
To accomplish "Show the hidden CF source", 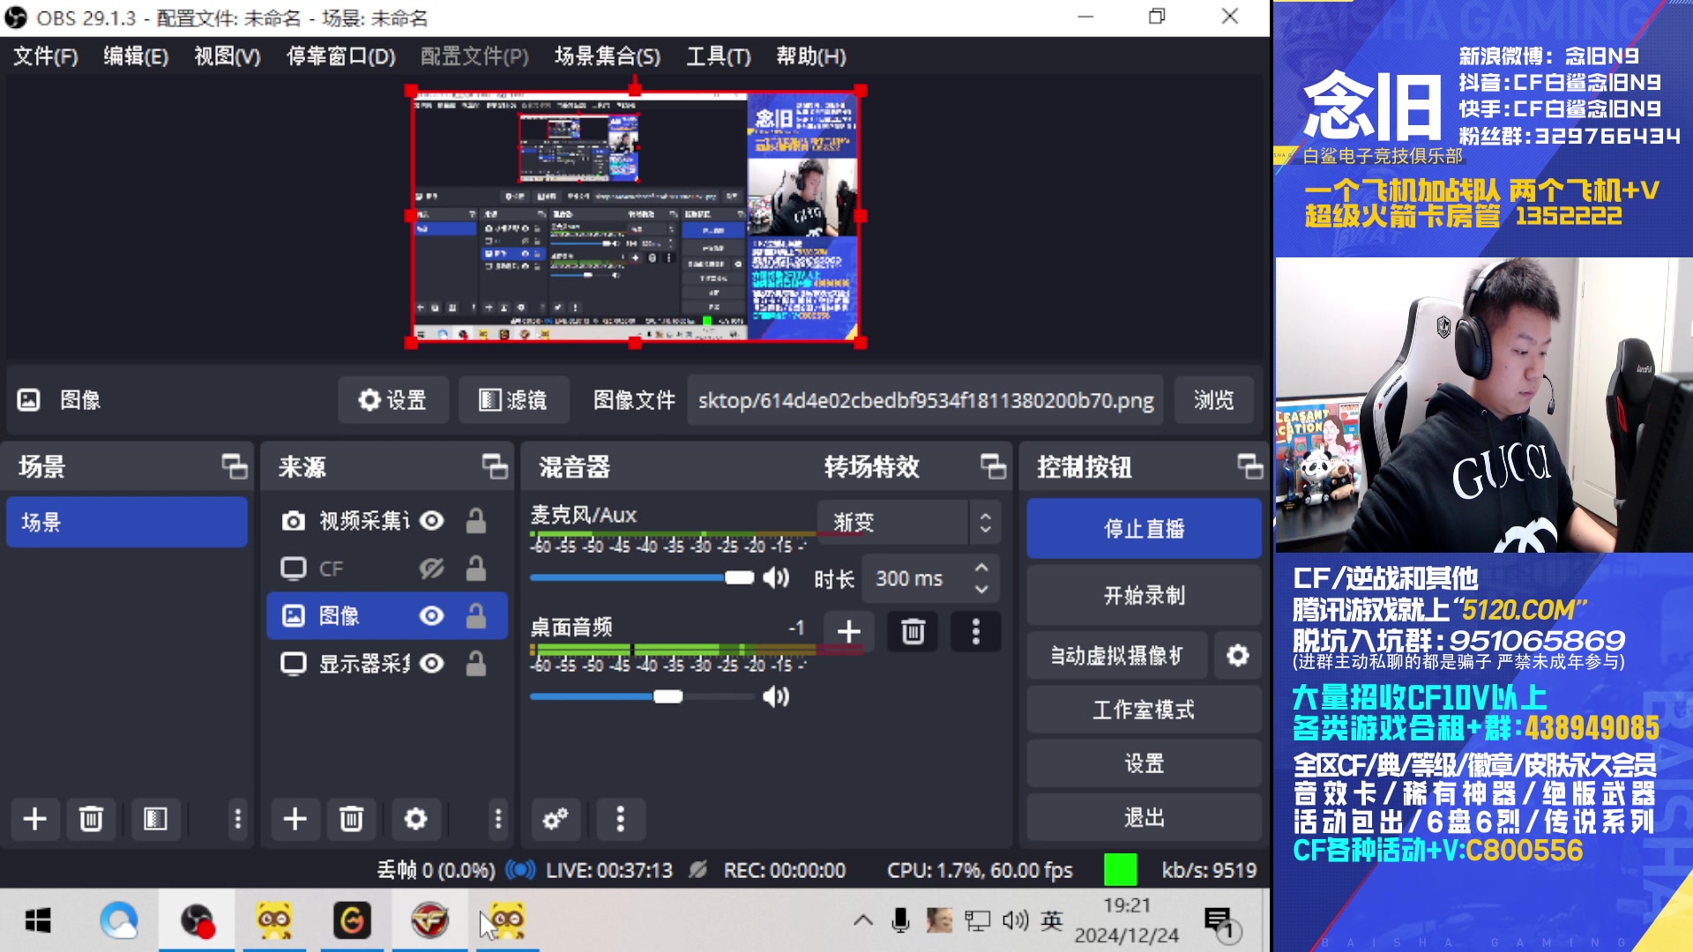I will 431,569.
